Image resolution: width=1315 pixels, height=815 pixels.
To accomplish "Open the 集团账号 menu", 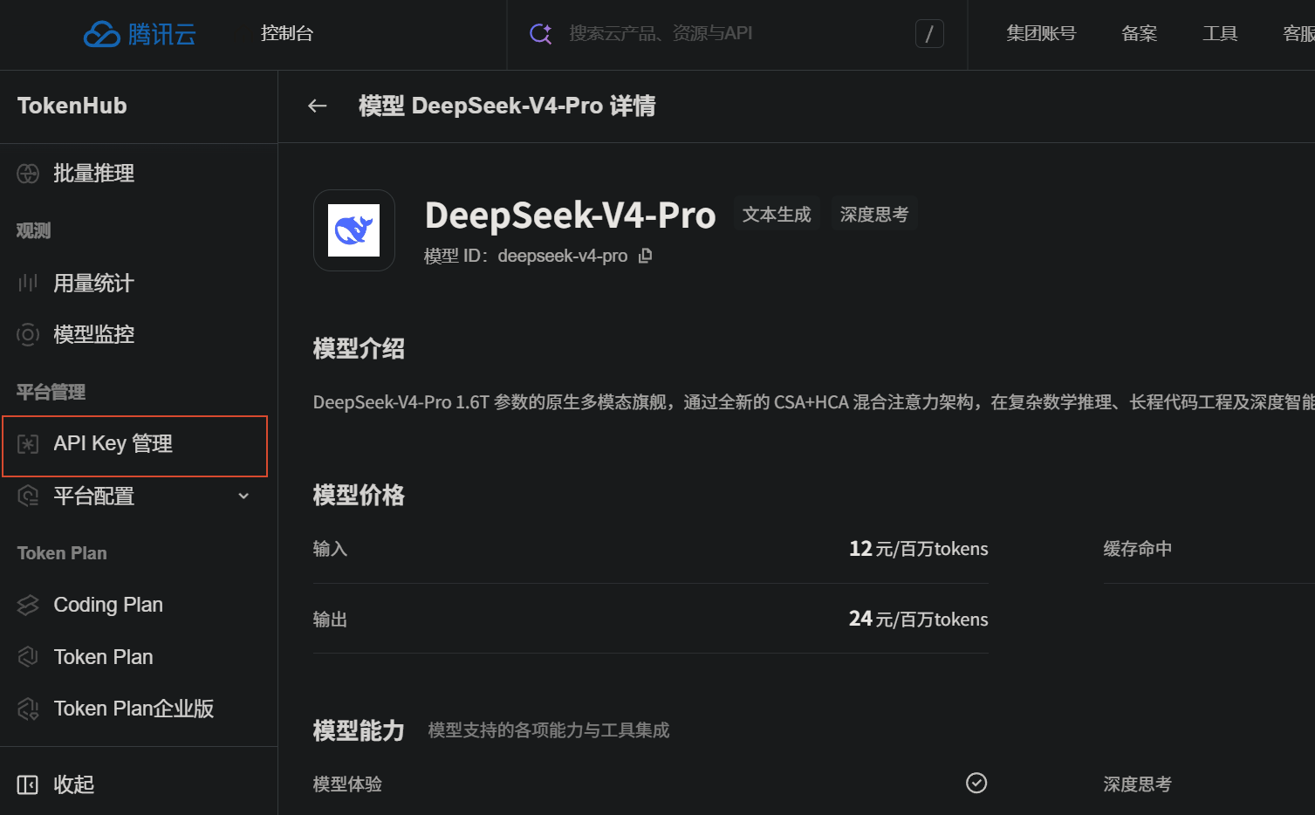I will tap(1041, 33).
